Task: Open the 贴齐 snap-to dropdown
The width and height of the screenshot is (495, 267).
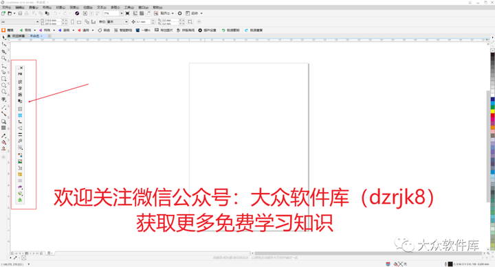Action: click(x=167, y=13)
